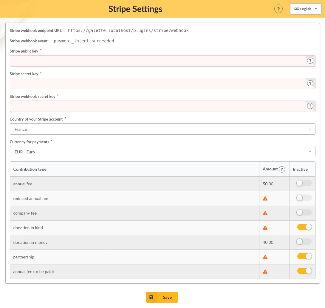Viewport: 325px width, 308px height.
Task: Click warning icon in donation in kind row
Action: pos(265,228)
